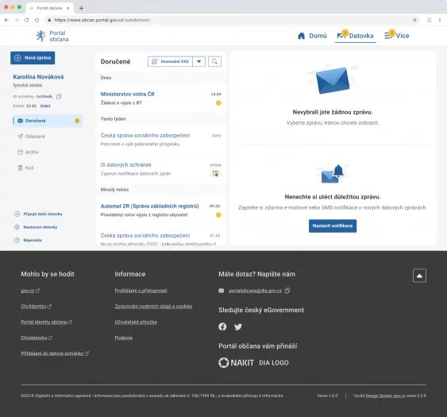Viewport: 447px width, 417px height.
Task: Jump to top with the footer arrow
Action: pyautogui.click(x=419, y=276)
